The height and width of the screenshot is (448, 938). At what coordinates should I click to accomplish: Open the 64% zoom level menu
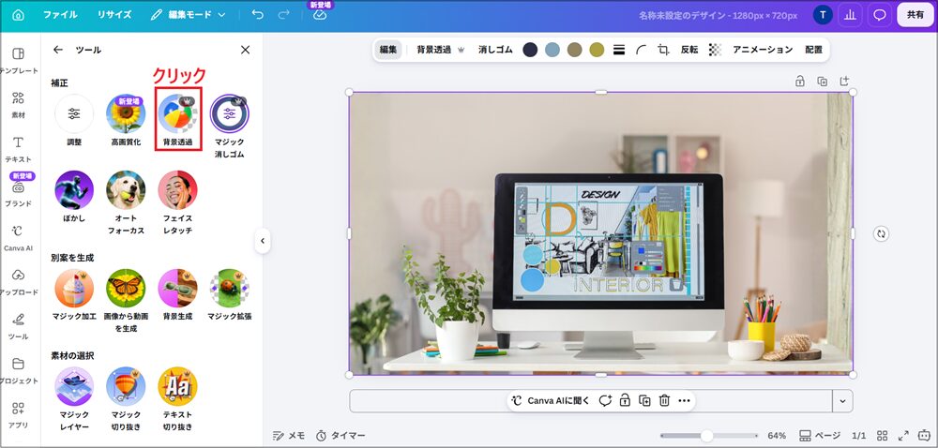(777, 436)
